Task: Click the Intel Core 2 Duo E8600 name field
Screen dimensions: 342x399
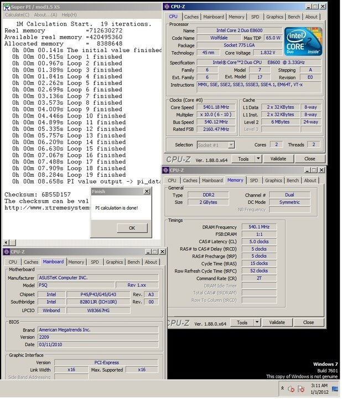Action: 240,30
